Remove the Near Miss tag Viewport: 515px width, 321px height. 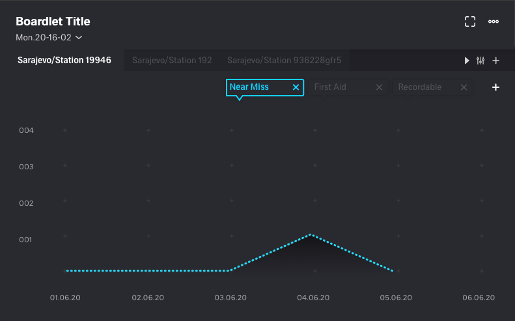click(x=296, y=87)
